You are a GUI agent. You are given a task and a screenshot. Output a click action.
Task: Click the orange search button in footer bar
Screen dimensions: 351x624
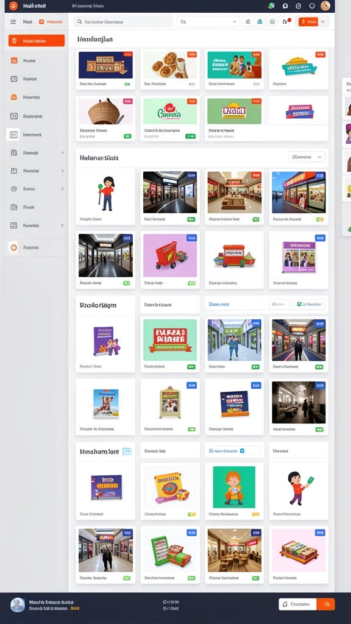click(326, 604)
